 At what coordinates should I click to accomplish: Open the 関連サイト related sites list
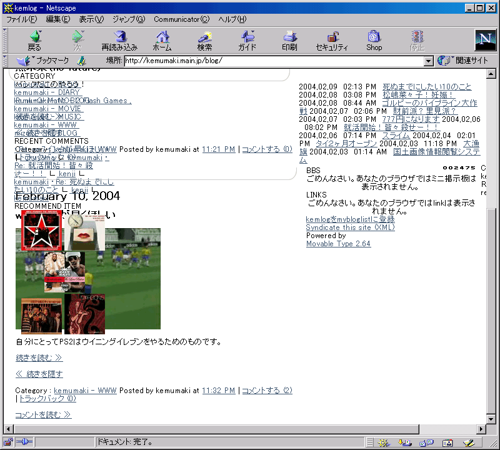coord(462,61)
